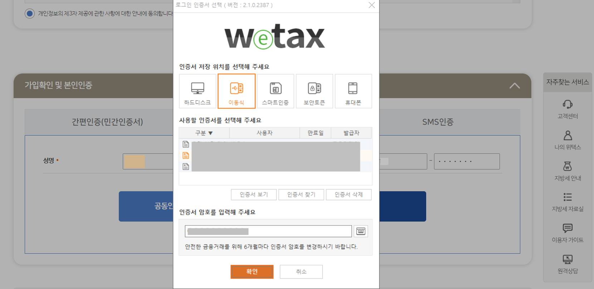
Task: Choose 스마트인증 storage option
Action: click(x=276, y=91)
